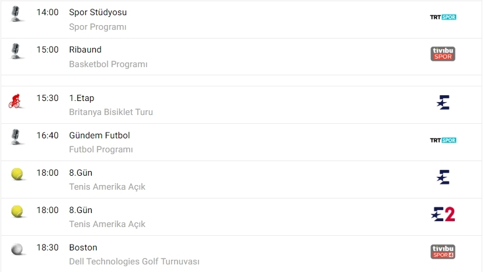Click the Eurosport 2 channel logo
Image resolution: width=484 pixels, height=272 pixels.
click(443, 214)
